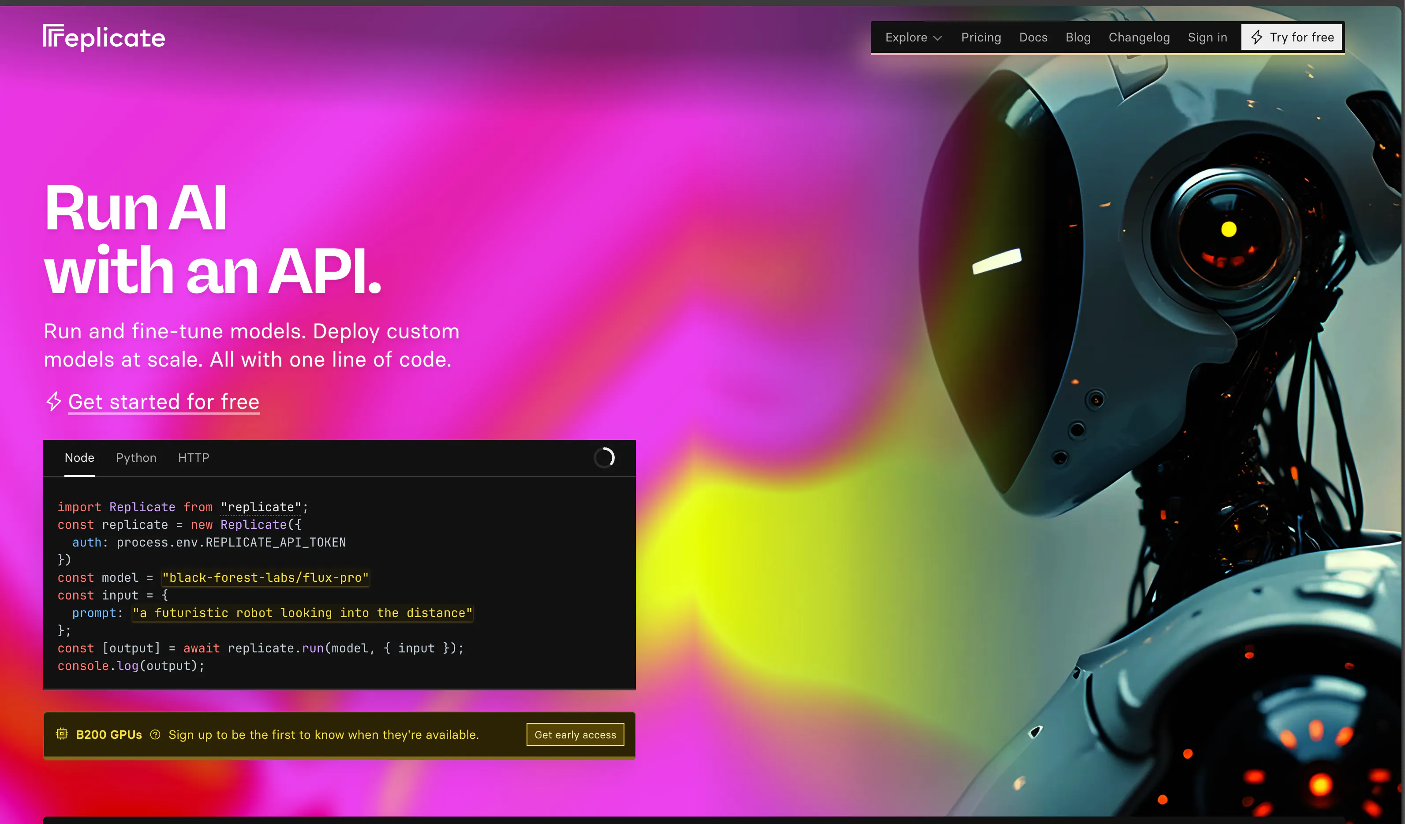This screenshot has height=824, width=1405.
Task: Open the Blog link
Action: pyautogui.click(x=1078, y=37)
